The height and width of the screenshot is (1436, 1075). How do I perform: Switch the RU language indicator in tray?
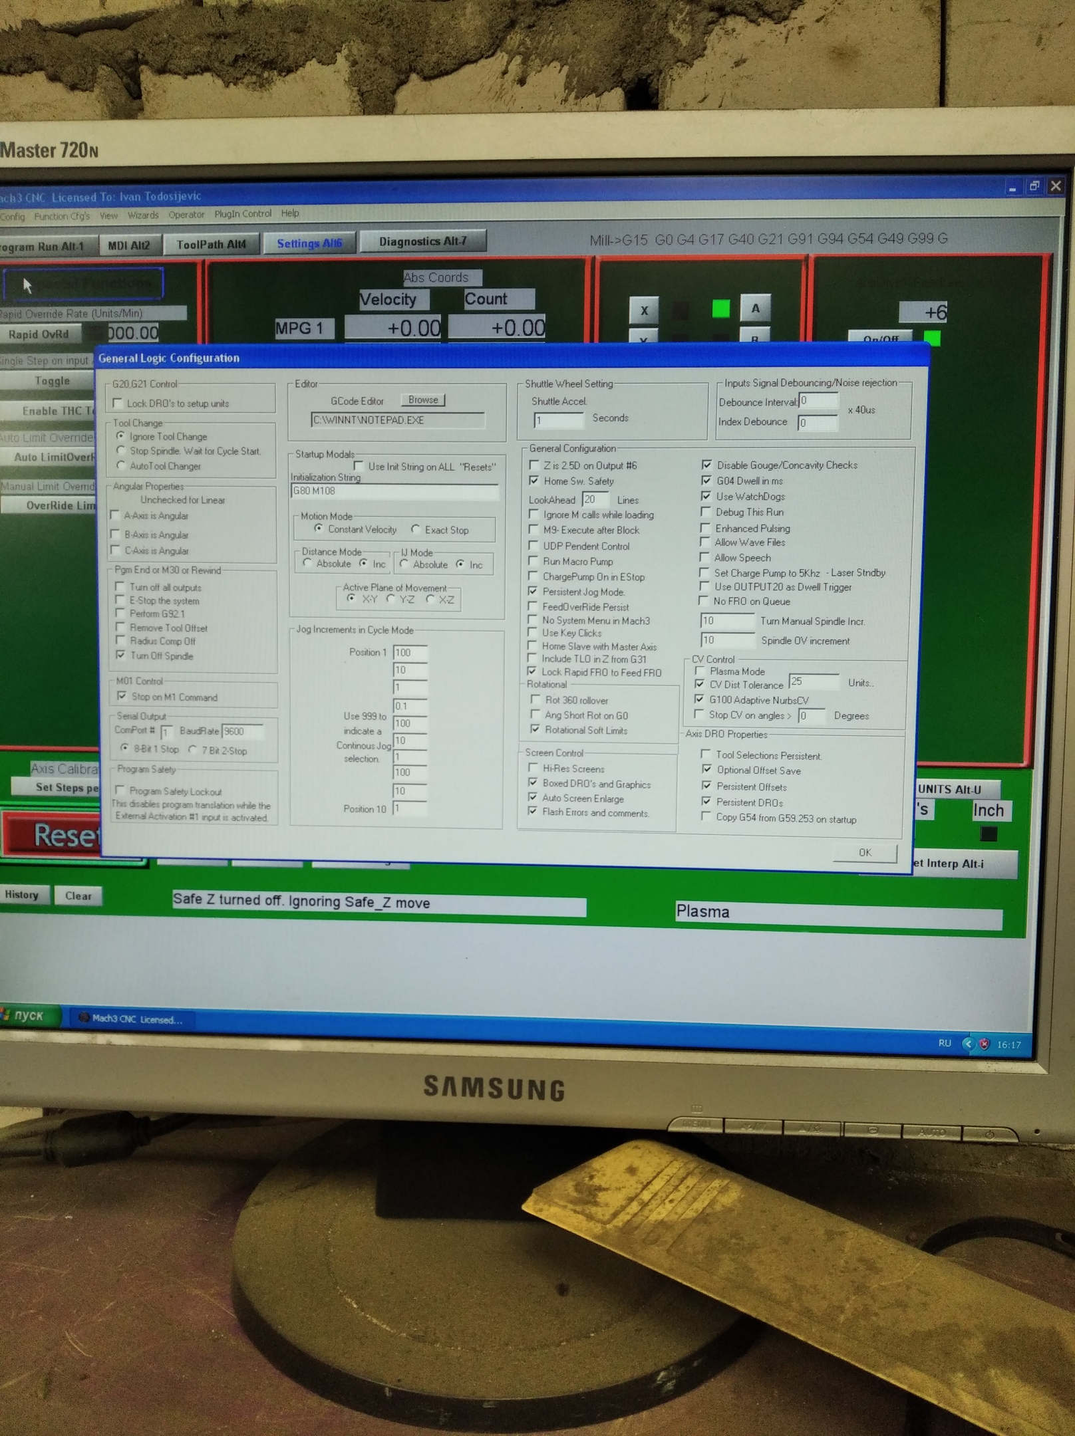(x=945, y=1043)
